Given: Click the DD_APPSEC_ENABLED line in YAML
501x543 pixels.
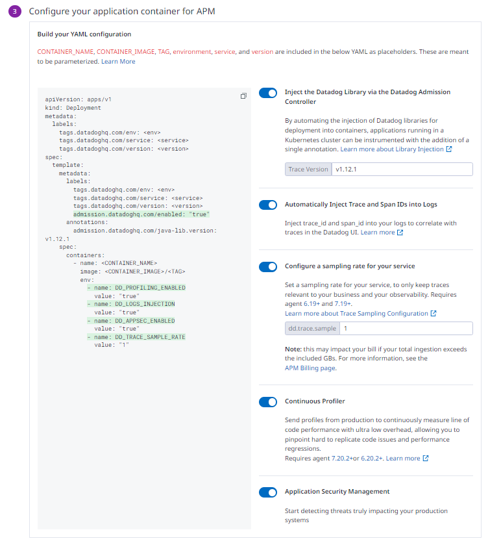Looking at the screenshot, I should point(131,321).
